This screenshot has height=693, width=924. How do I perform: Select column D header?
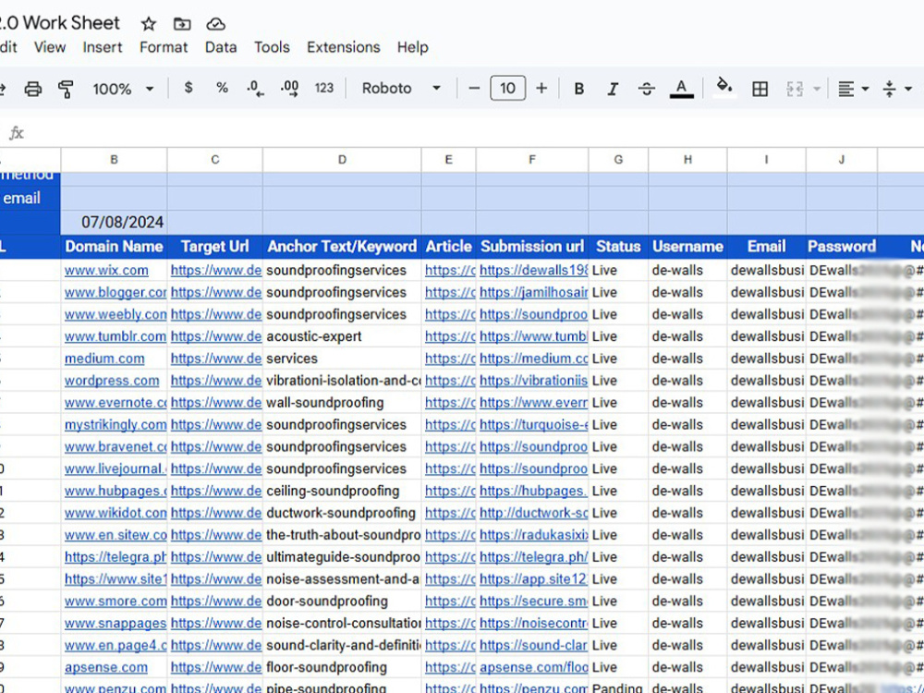(x=342, y=160)
